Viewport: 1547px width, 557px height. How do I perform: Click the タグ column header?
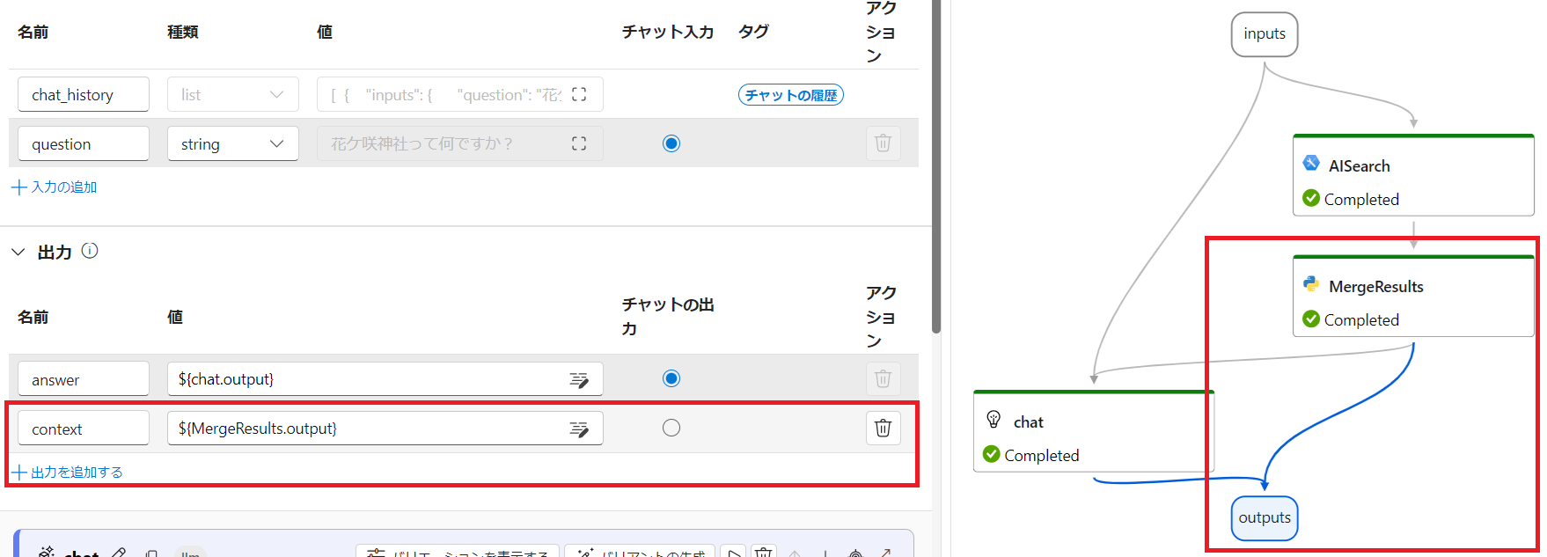click(x=753, y=32)
